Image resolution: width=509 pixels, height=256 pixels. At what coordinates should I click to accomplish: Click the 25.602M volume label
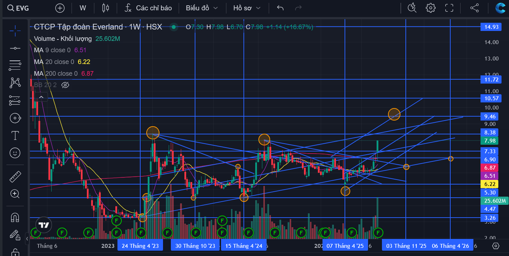(495, 201)
